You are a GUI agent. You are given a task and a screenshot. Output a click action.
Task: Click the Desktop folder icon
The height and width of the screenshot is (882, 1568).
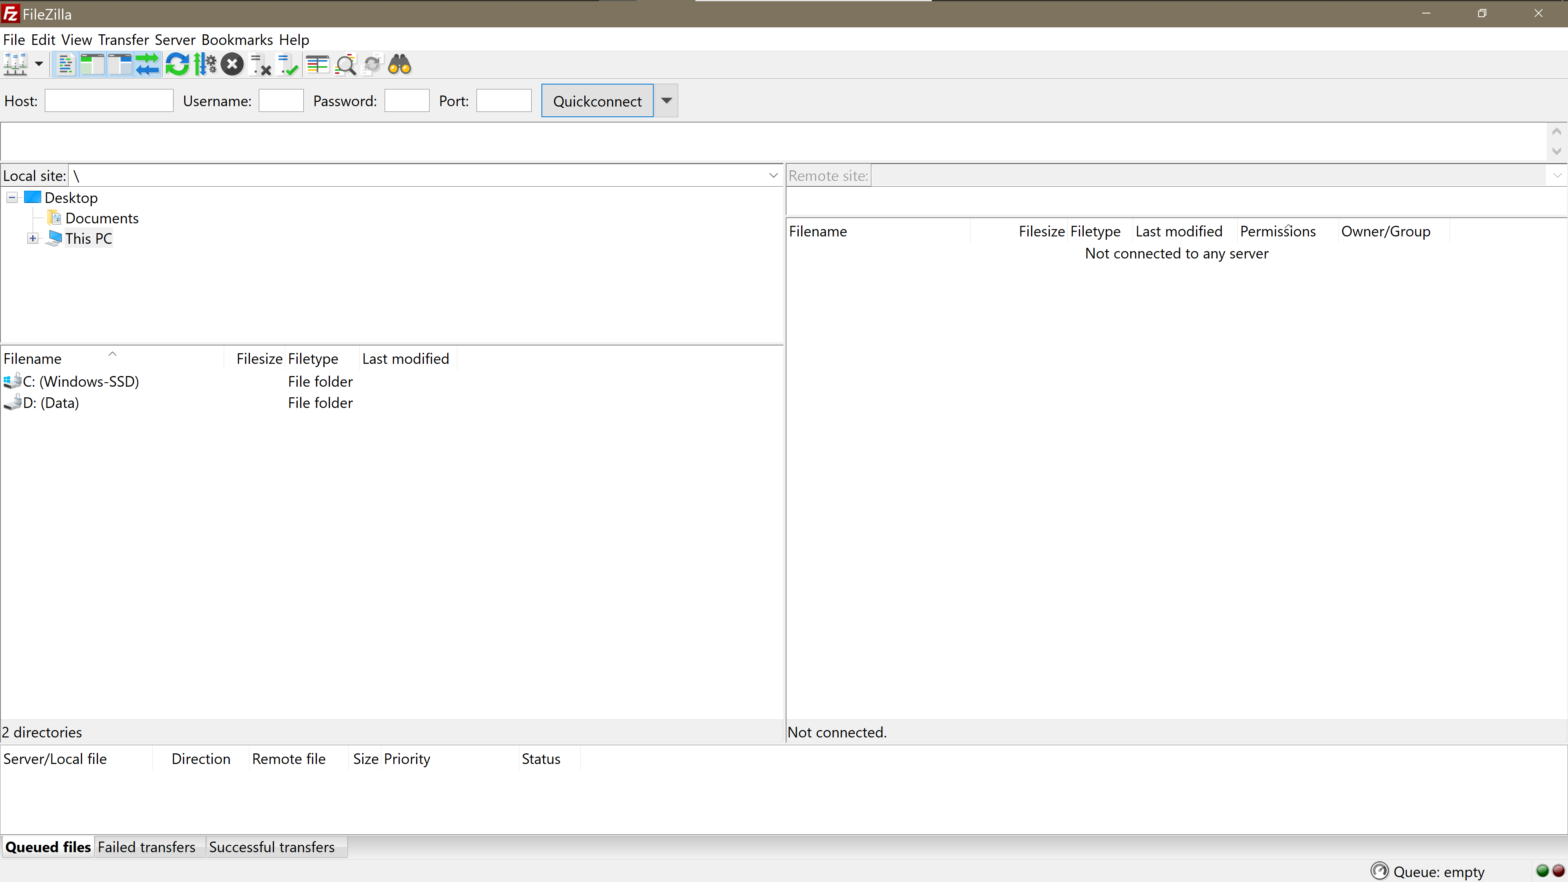coord(32,197)
